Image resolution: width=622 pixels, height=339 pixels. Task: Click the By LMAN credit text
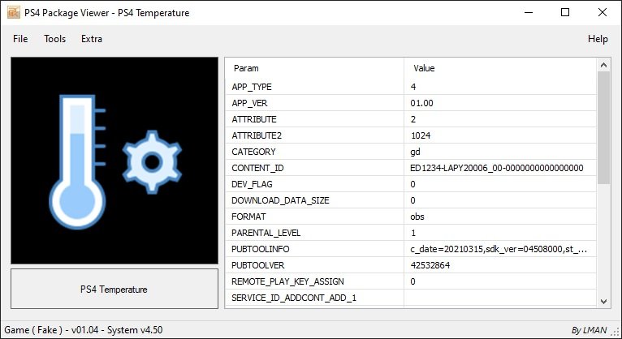pyautogui.click(x=589, y=330)
